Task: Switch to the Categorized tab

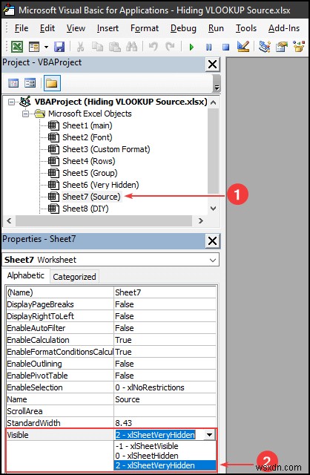Action: (x=74, y=277)
